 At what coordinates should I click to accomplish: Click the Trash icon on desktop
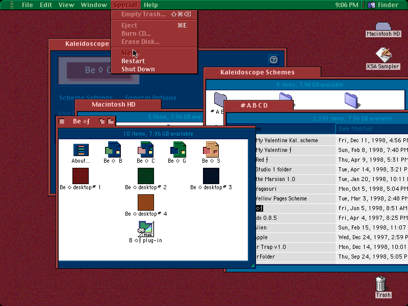point(381,284)
